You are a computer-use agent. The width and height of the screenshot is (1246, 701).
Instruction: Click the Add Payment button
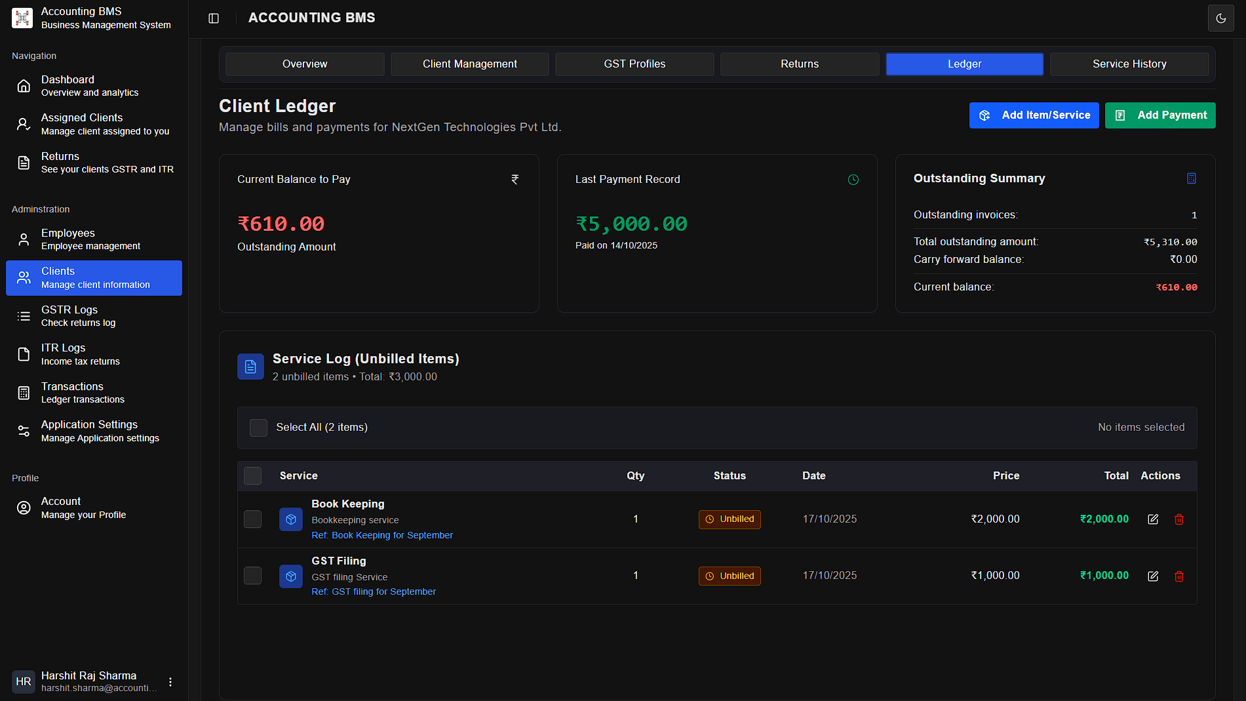1159,115
